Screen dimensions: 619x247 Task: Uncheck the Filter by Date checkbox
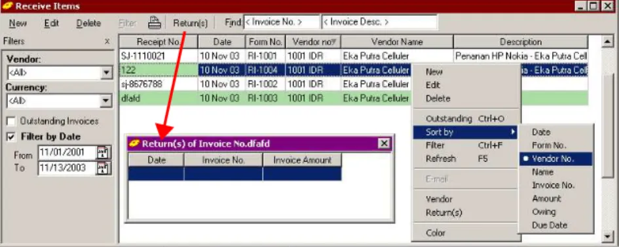[x=11, y=137]
